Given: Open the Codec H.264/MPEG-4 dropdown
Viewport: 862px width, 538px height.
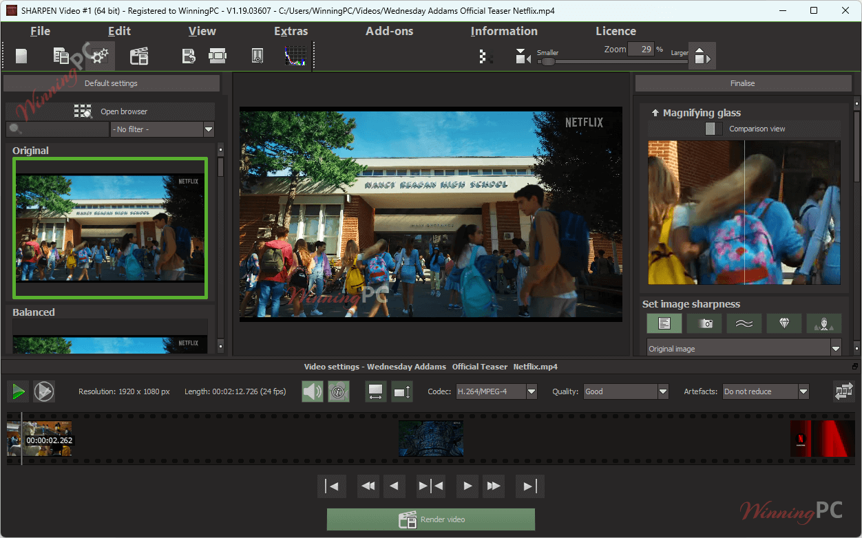Looking at the screenshot, I should click(496, 391).
